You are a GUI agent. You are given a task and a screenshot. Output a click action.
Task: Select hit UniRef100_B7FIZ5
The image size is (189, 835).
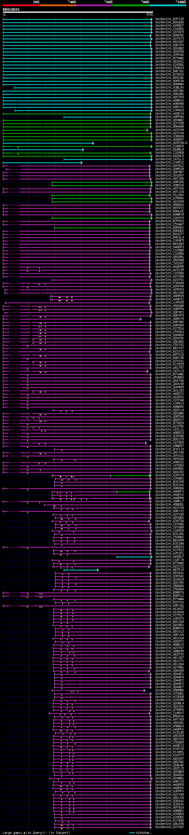pyautogui.click(x=169, y=19)
